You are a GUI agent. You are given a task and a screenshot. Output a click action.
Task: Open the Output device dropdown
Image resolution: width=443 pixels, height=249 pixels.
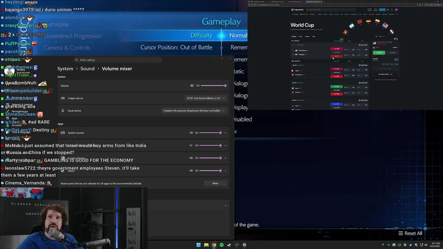coord(206,98)
